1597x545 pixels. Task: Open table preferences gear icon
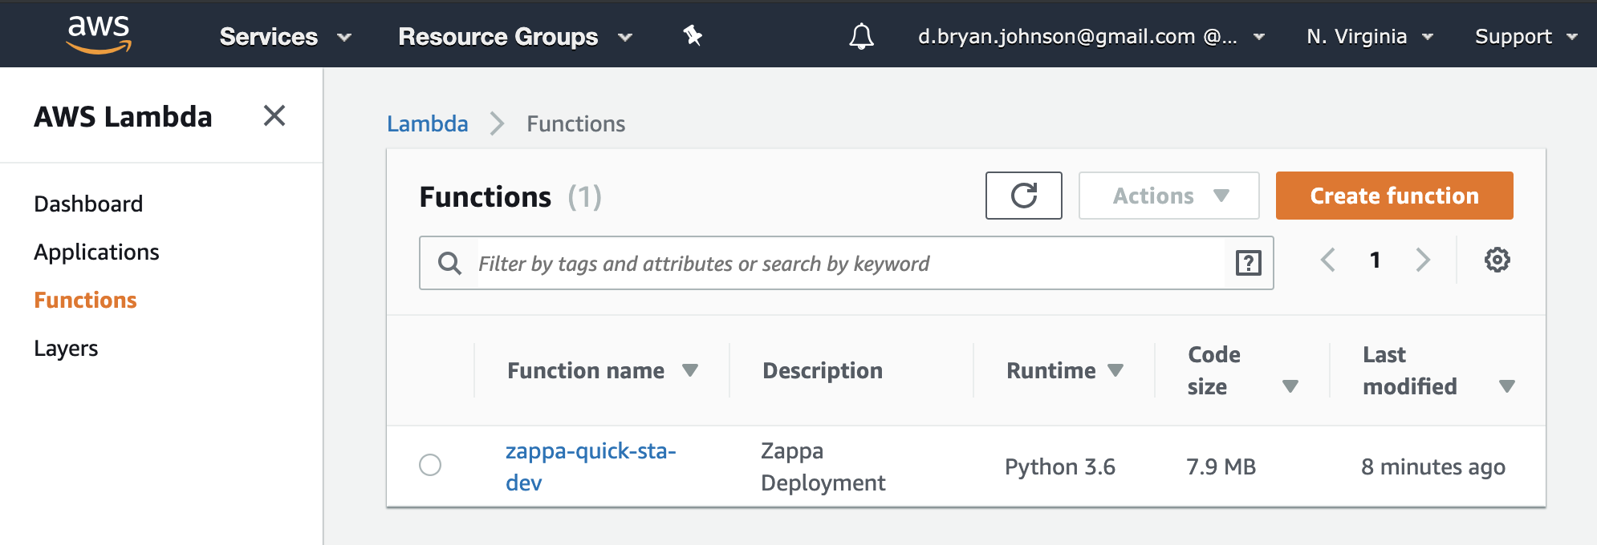click(x=1497, y=260)
